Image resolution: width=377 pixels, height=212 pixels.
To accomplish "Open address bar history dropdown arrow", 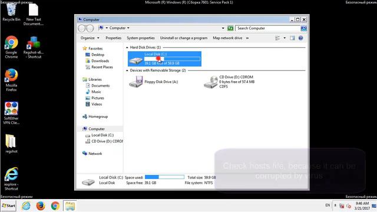I will (223, 28).
